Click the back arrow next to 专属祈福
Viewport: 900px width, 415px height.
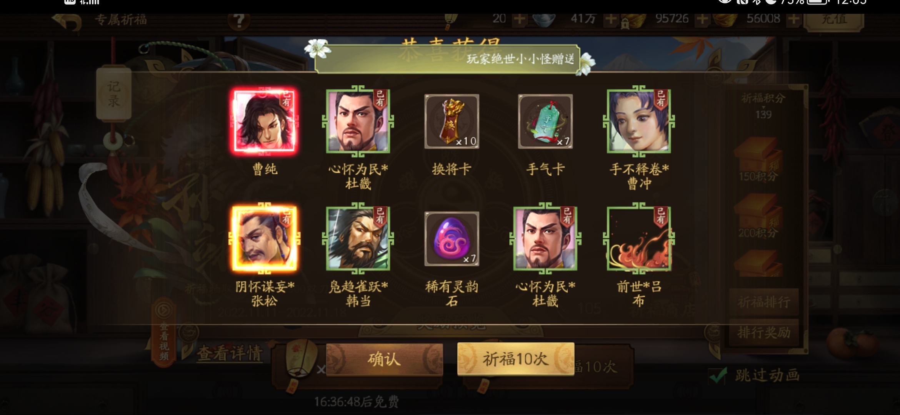click(x=67, y=22)
